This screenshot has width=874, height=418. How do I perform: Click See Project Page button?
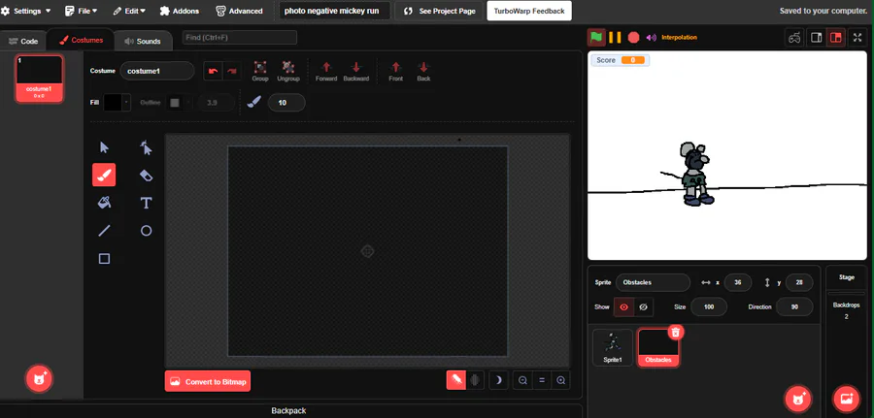440,11
